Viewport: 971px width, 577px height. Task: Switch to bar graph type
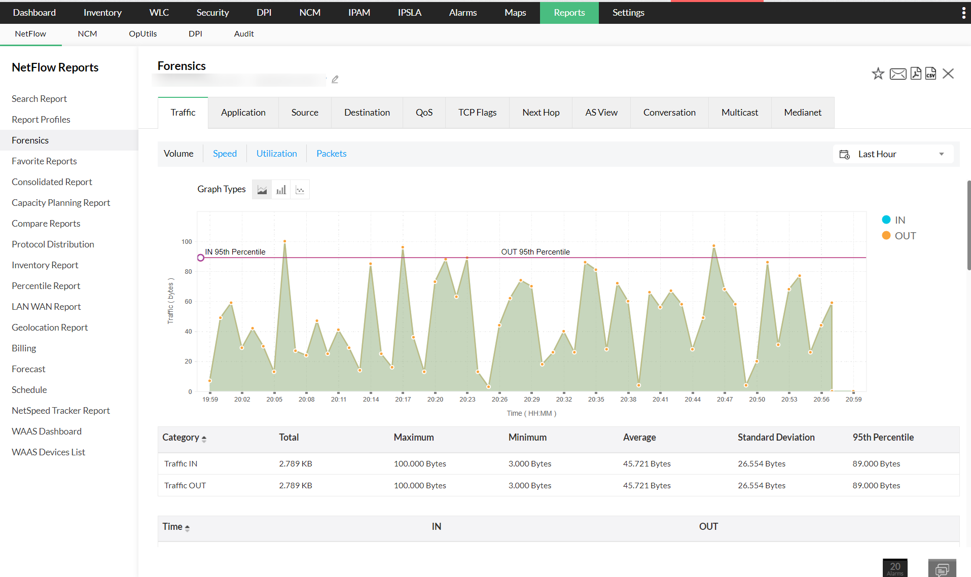[x=281, y=190]
